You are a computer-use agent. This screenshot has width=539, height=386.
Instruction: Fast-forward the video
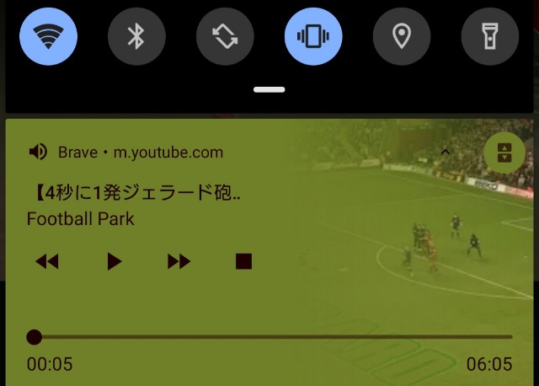(179, 261)
